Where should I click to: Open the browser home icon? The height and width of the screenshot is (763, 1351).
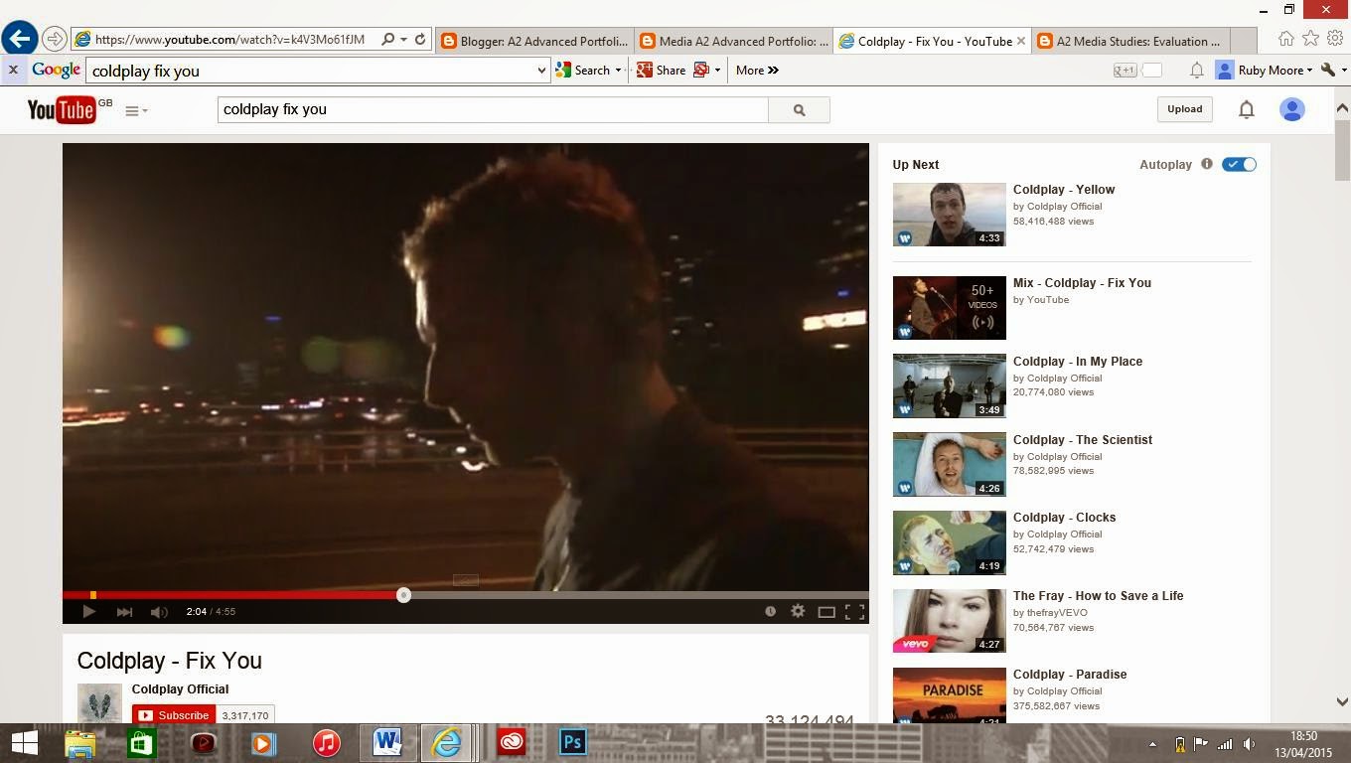point(1286,39)
